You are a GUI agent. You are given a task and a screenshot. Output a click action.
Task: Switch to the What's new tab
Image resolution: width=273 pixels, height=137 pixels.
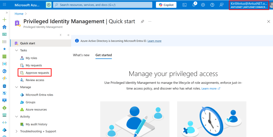[x=81, y=55]
